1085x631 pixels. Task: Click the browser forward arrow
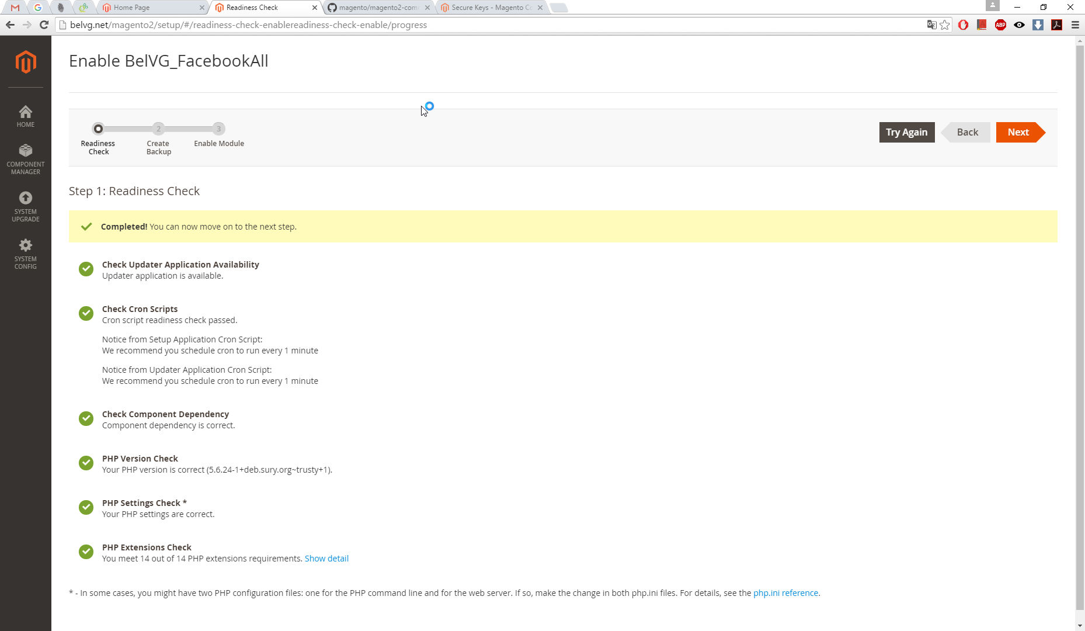(x=27, y=25)
